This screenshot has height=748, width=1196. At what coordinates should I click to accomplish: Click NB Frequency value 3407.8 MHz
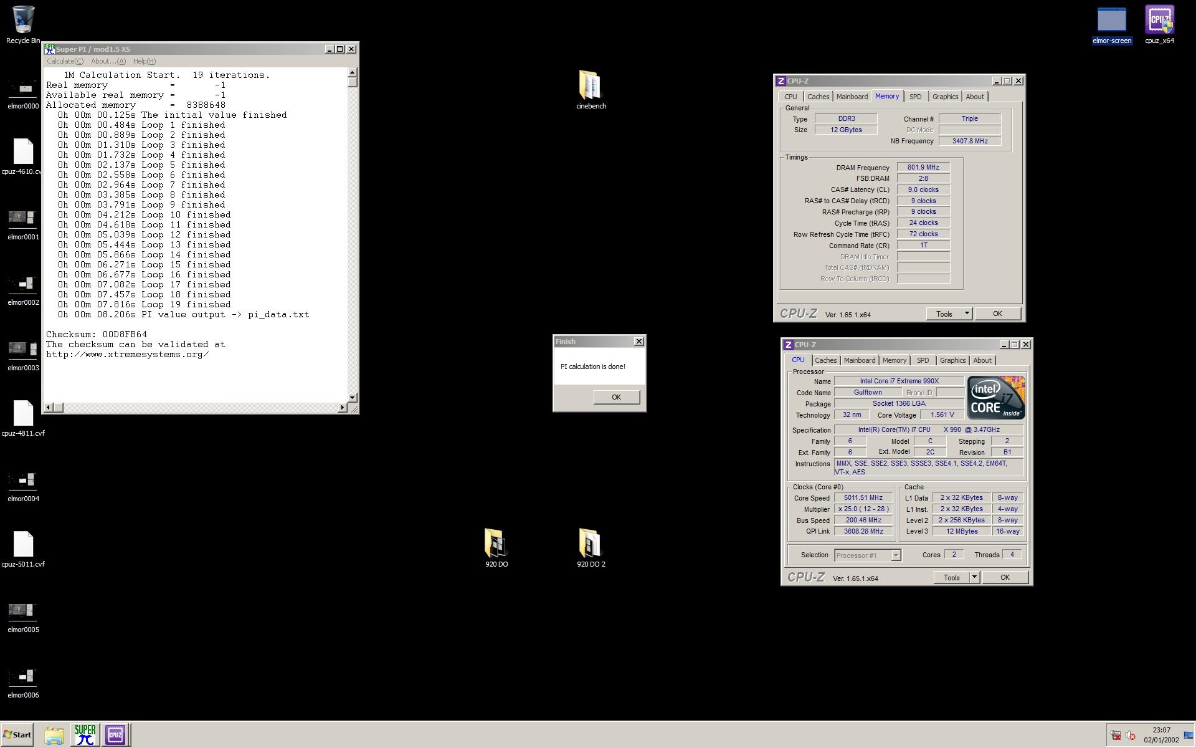[970, 141]
